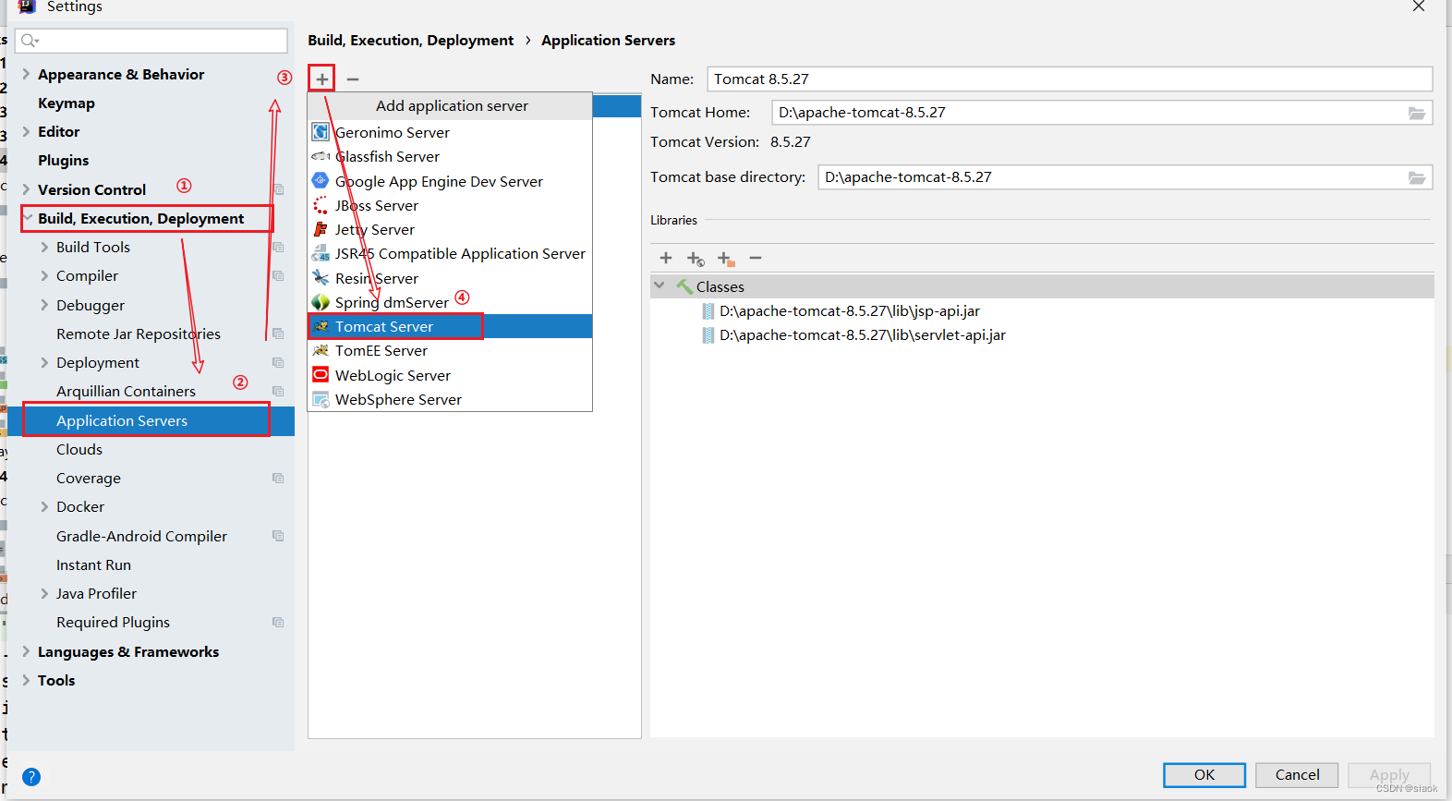Screen dimensions: 1452x801
Task: Pick the Spring dmServer icon
Action: click(321, 302)
